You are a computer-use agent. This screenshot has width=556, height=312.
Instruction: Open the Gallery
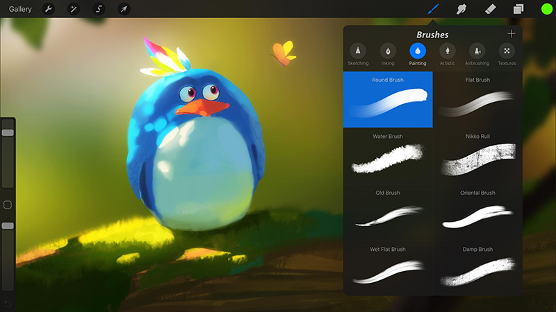pos(20,9)
